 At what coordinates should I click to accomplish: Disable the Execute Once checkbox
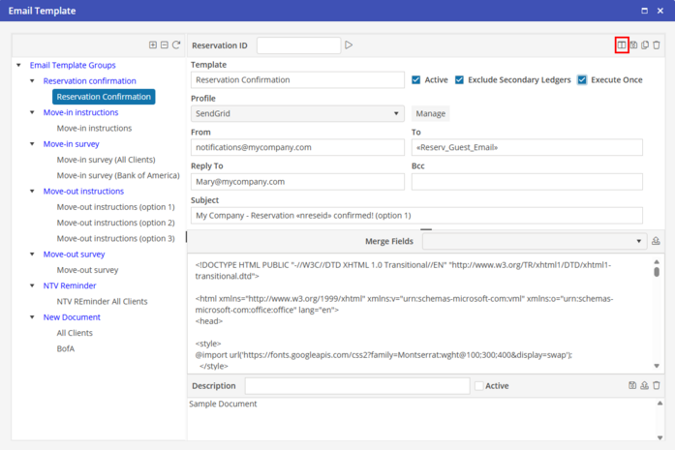[582, 80]
